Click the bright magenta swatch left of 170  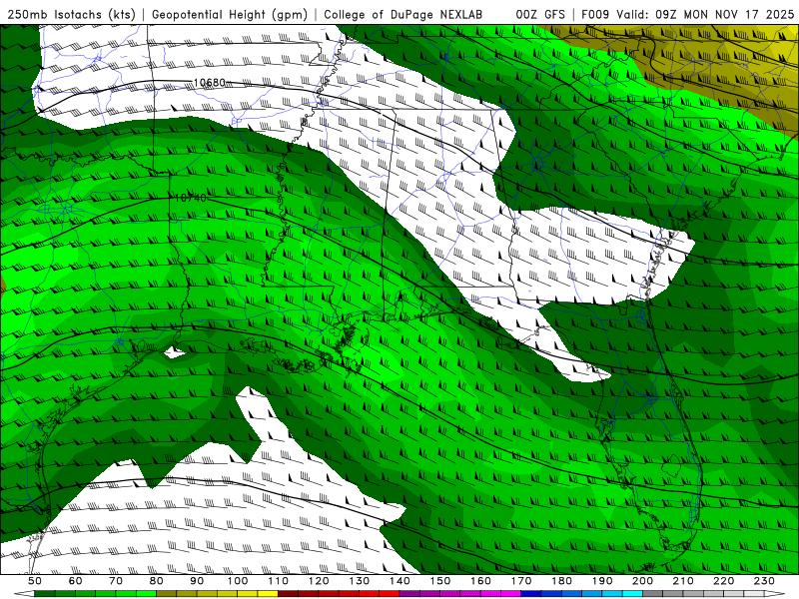(511, 594)
